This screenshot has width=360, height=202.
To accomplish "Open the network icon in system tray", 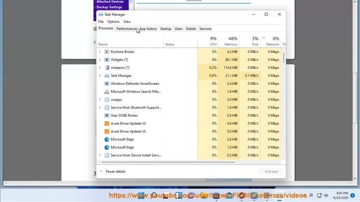I will 319,195.
